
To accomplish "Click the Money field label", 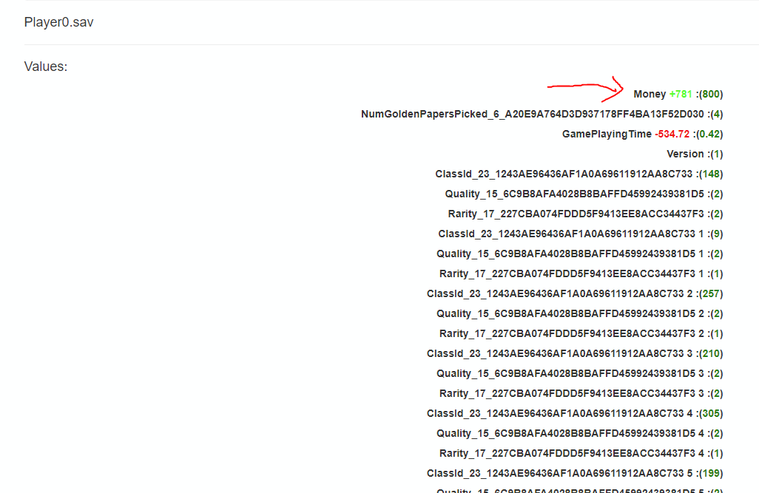I will tap(650, 94).
